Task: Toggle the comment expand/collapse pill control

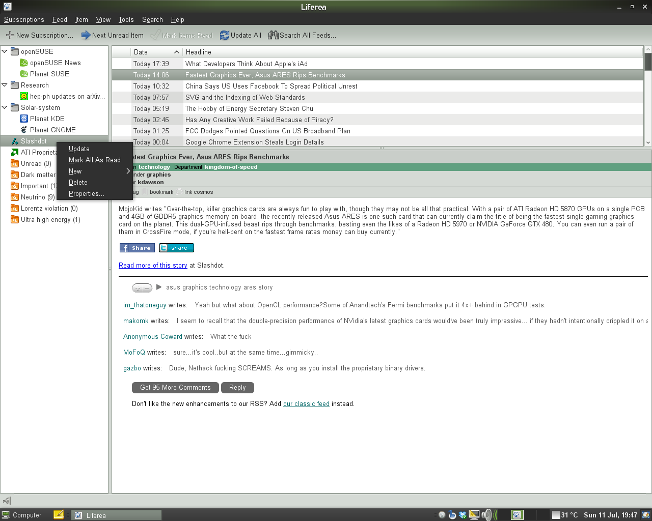Action: pyautogui.click(x=142, y=288)
